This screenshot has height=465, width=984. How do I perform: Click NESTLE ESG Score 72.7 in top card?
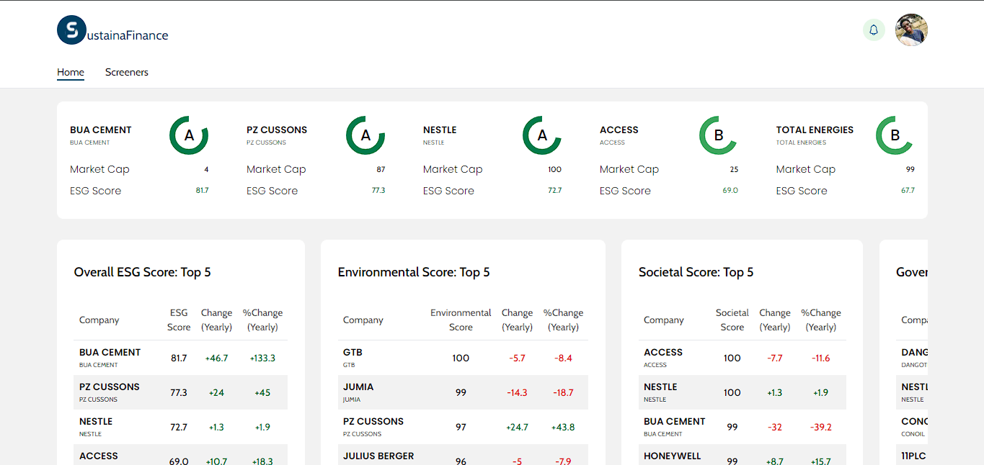point(555,191)
